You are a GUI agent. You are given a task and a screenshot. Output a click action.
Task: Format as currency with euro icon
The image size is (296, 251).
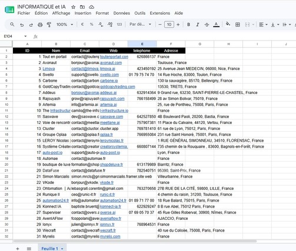[82, 25]
